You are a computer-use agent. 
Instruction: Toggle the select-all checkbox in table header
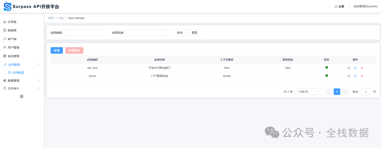(x=56, y=60)
